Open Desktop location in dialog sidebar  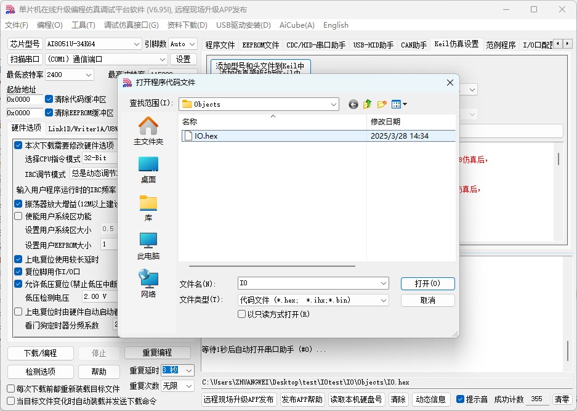coord(148,169)
